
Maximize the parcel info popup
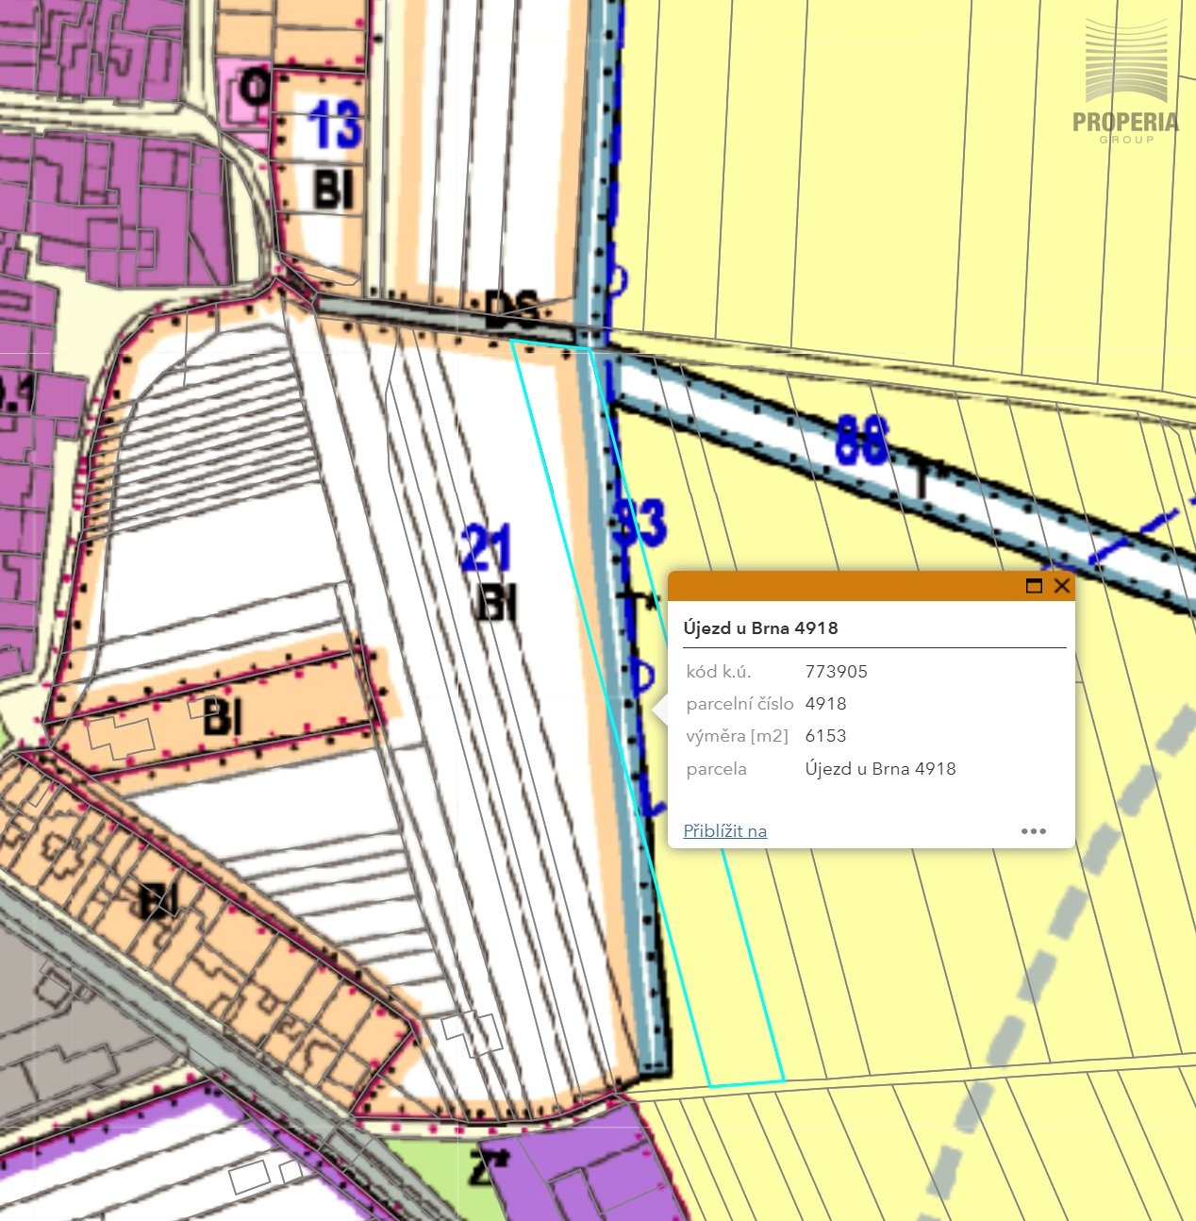click(1034, 586)
